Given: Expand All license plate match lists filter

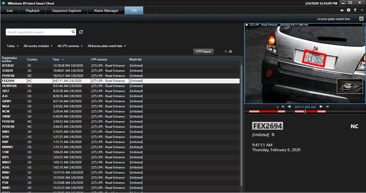Looking at the screenshot, I should 107,46.
